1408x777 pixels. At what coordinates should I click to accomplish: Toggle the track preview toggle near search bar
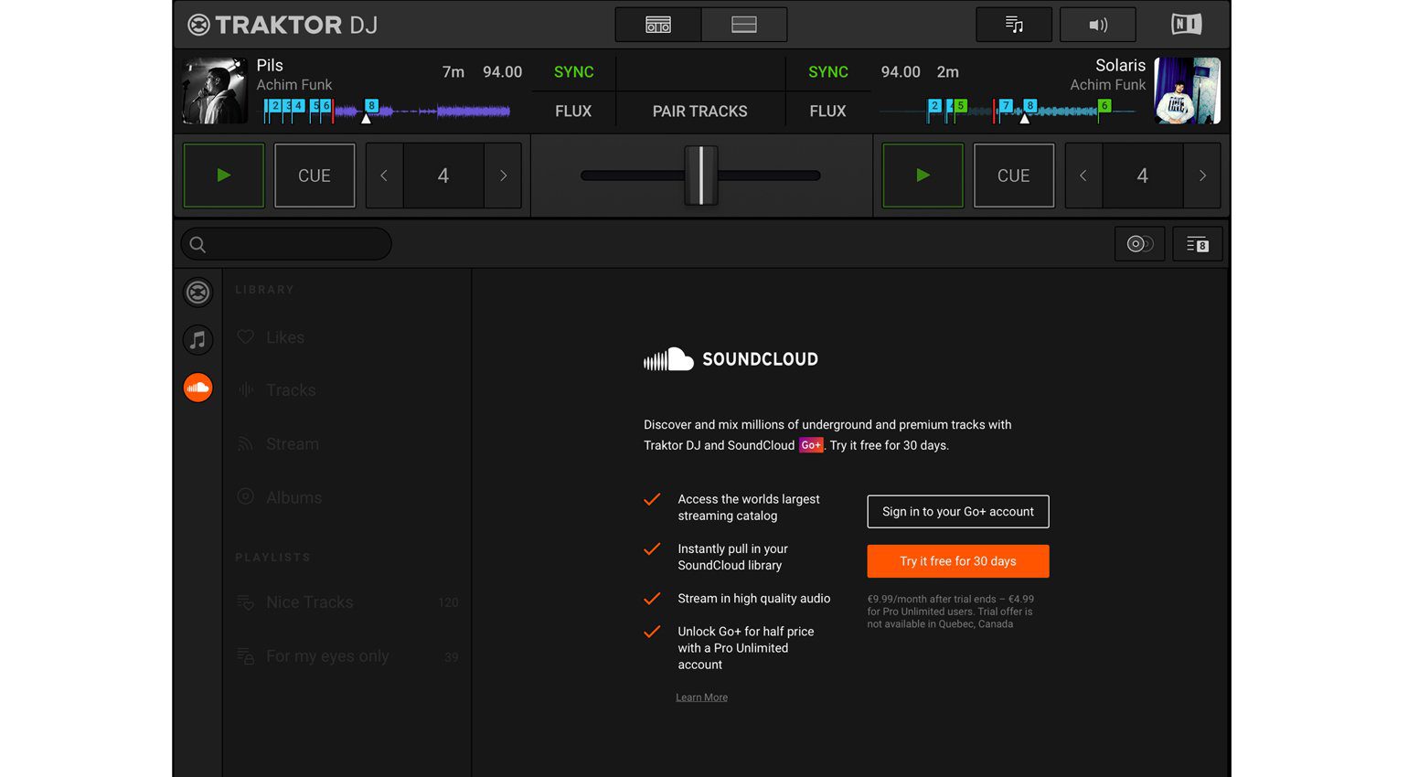point(1139,244)
